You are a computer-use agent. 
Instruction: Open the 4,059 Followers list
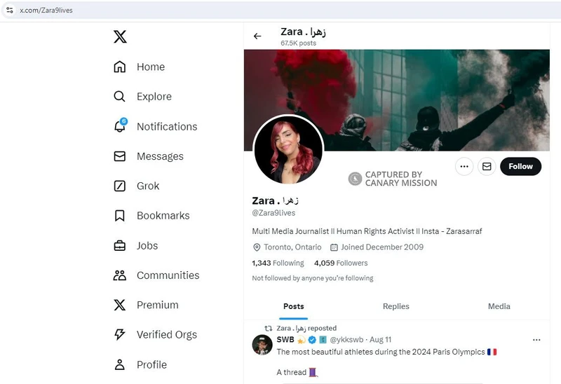coord(341,263)
